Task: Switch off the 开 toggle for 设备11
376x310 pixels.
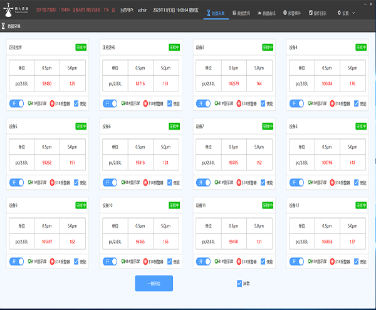Action: pos(203,261)
